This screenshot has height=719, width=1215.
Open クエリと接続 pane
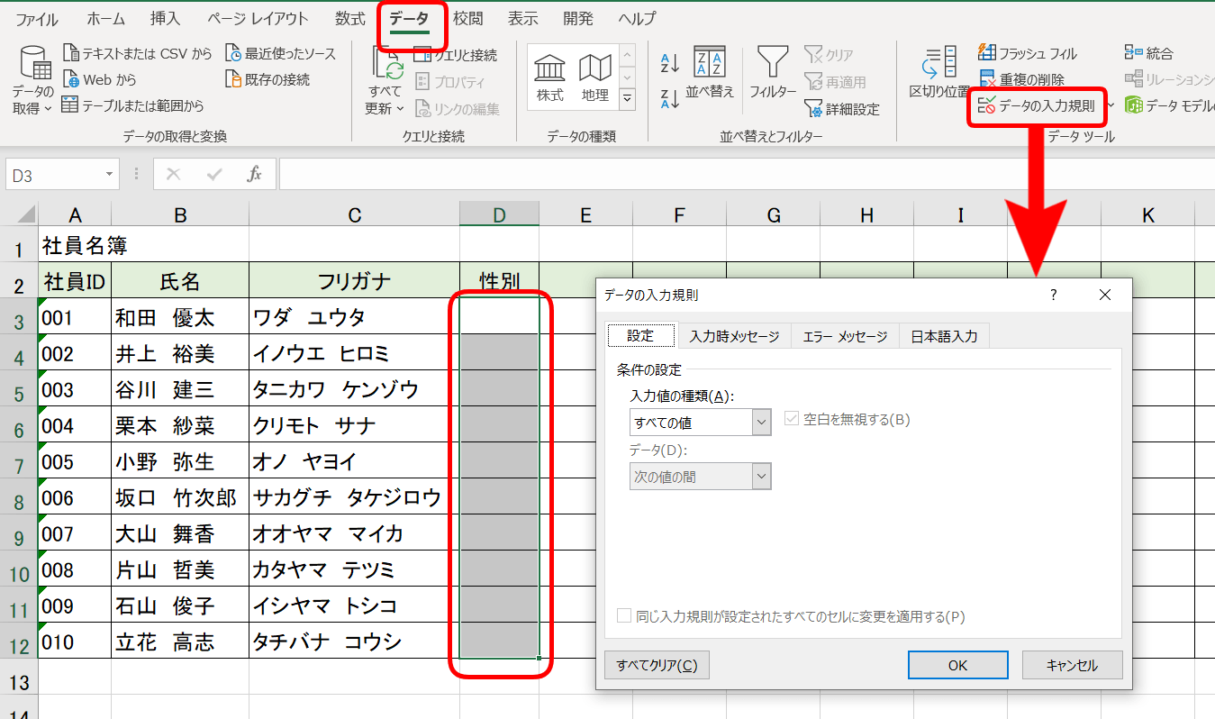[x=455, y=55]
